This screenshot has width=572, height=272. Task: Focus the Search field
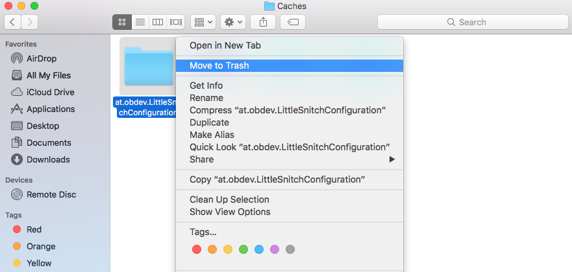(473, 22)
